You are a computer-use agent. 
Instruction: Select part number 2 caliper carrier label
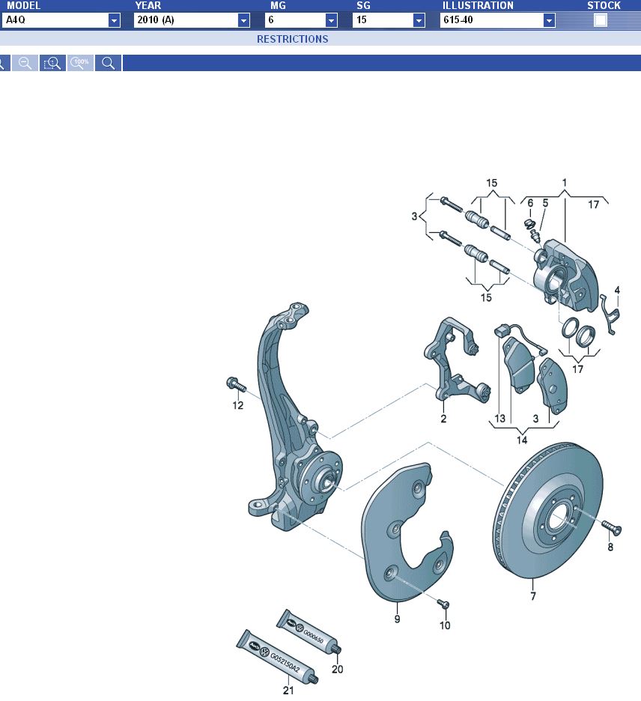pos(443,419)
